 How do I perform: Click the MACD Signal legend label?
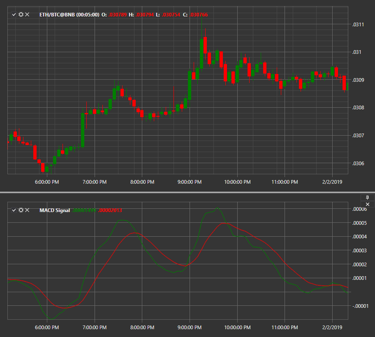tap(55, 210)
